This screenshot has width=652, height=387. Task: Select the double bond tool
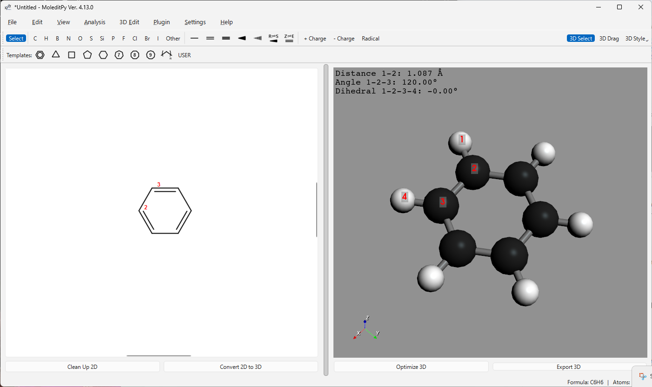(210, 38)
